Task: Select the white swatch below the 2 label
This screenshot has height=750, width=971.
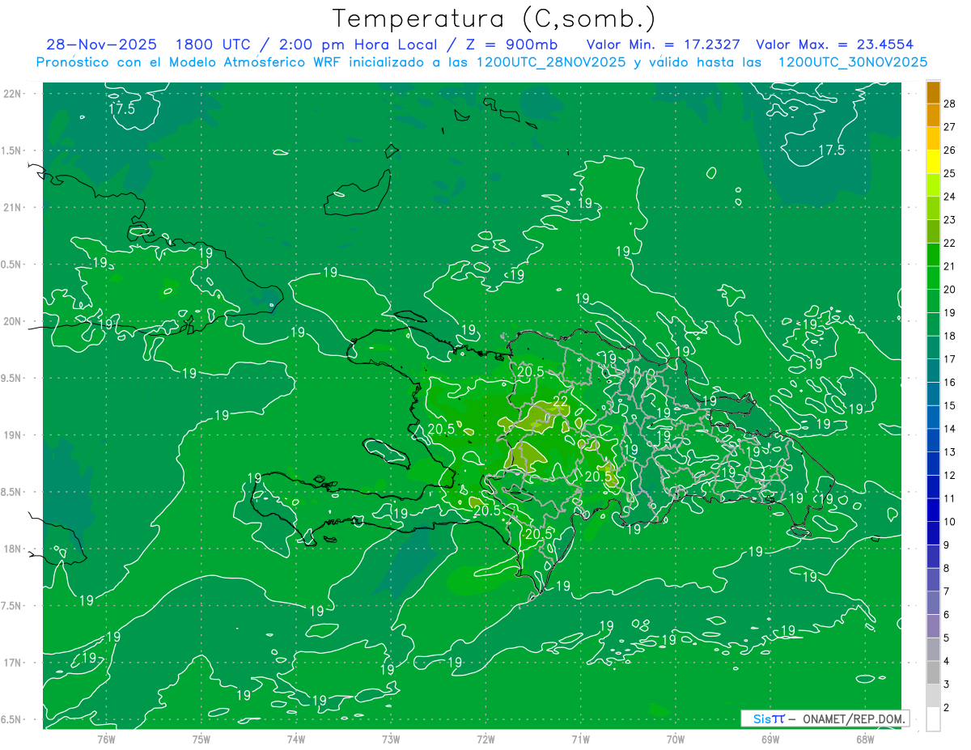Action: pyautogui.click(x=933, y=719)
